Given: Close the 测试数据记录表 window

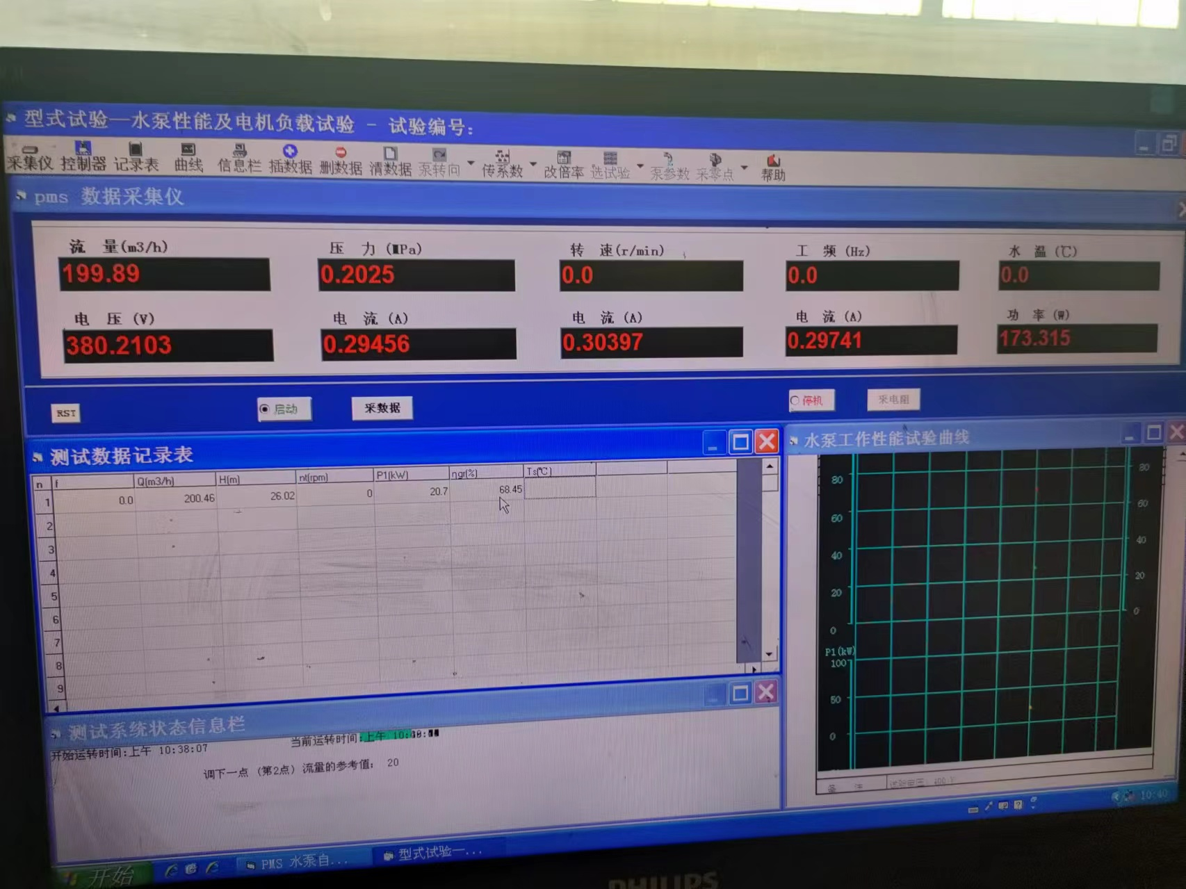Looking at the screenshot, I should point(767,441).
